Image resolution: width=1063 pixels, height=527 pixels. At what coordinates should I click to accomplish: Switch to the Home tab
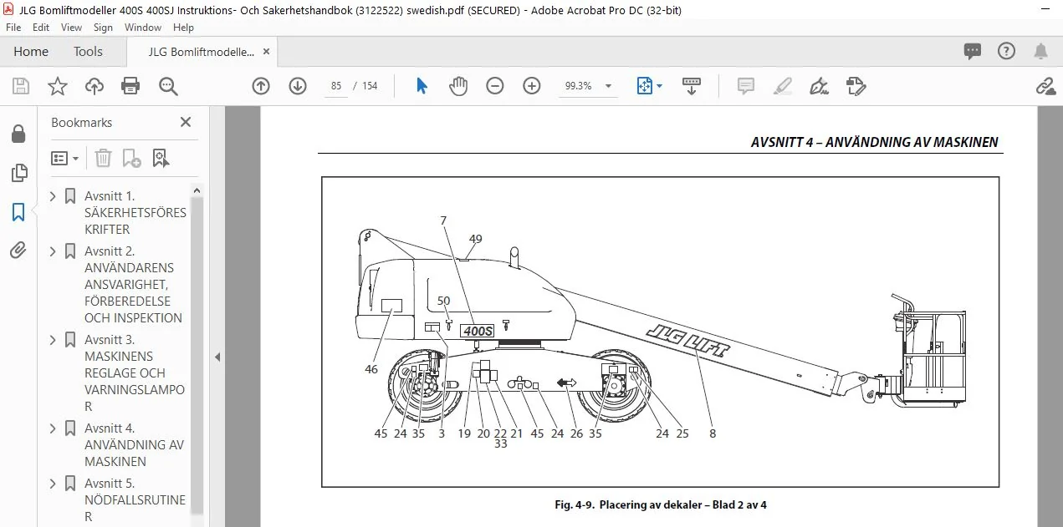click(x=31, y=52)
